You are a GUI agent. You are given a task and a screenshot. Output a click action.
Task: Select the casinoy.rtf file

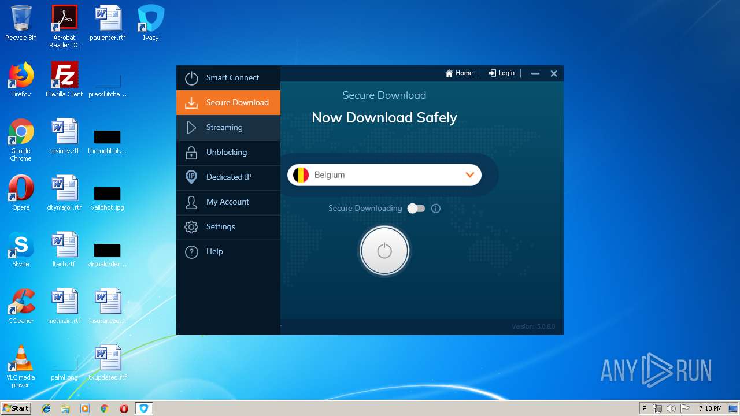(64, 137)
